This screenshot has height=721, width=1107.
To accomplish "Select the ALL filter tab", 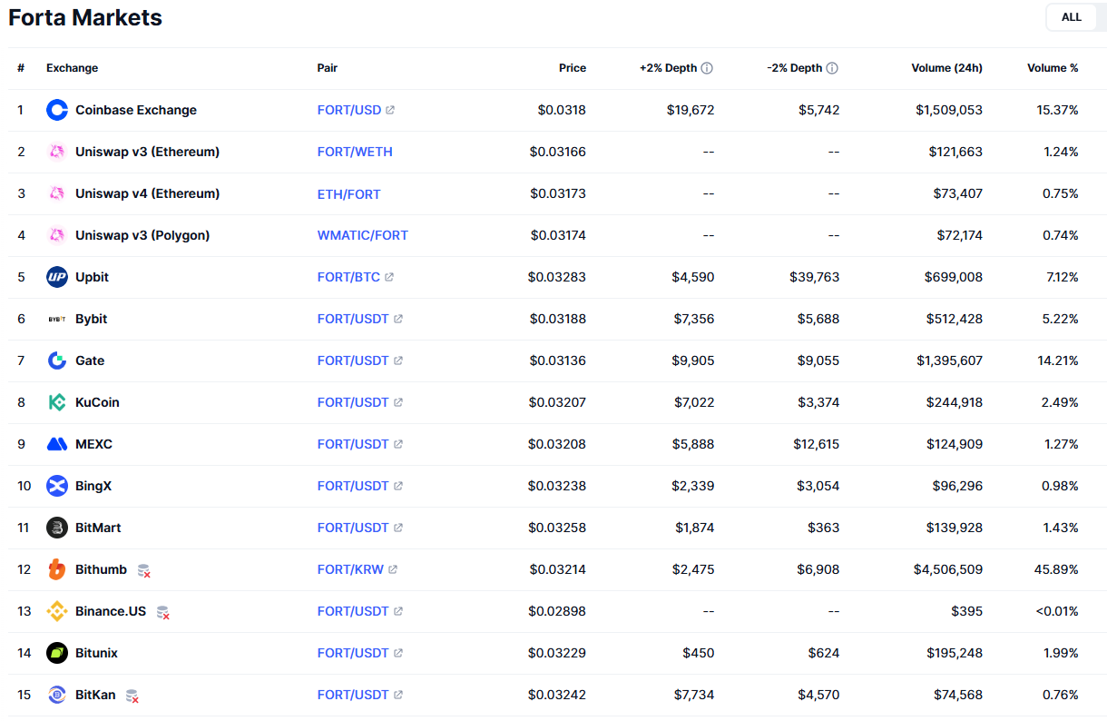I will tap(1072, 17).
